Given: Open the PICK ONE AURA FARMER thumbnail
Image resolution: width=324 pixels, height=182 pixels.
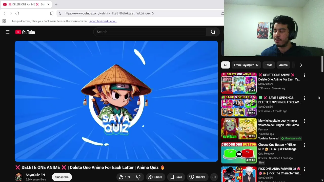Looking at the screenshot, I should 239,174.
